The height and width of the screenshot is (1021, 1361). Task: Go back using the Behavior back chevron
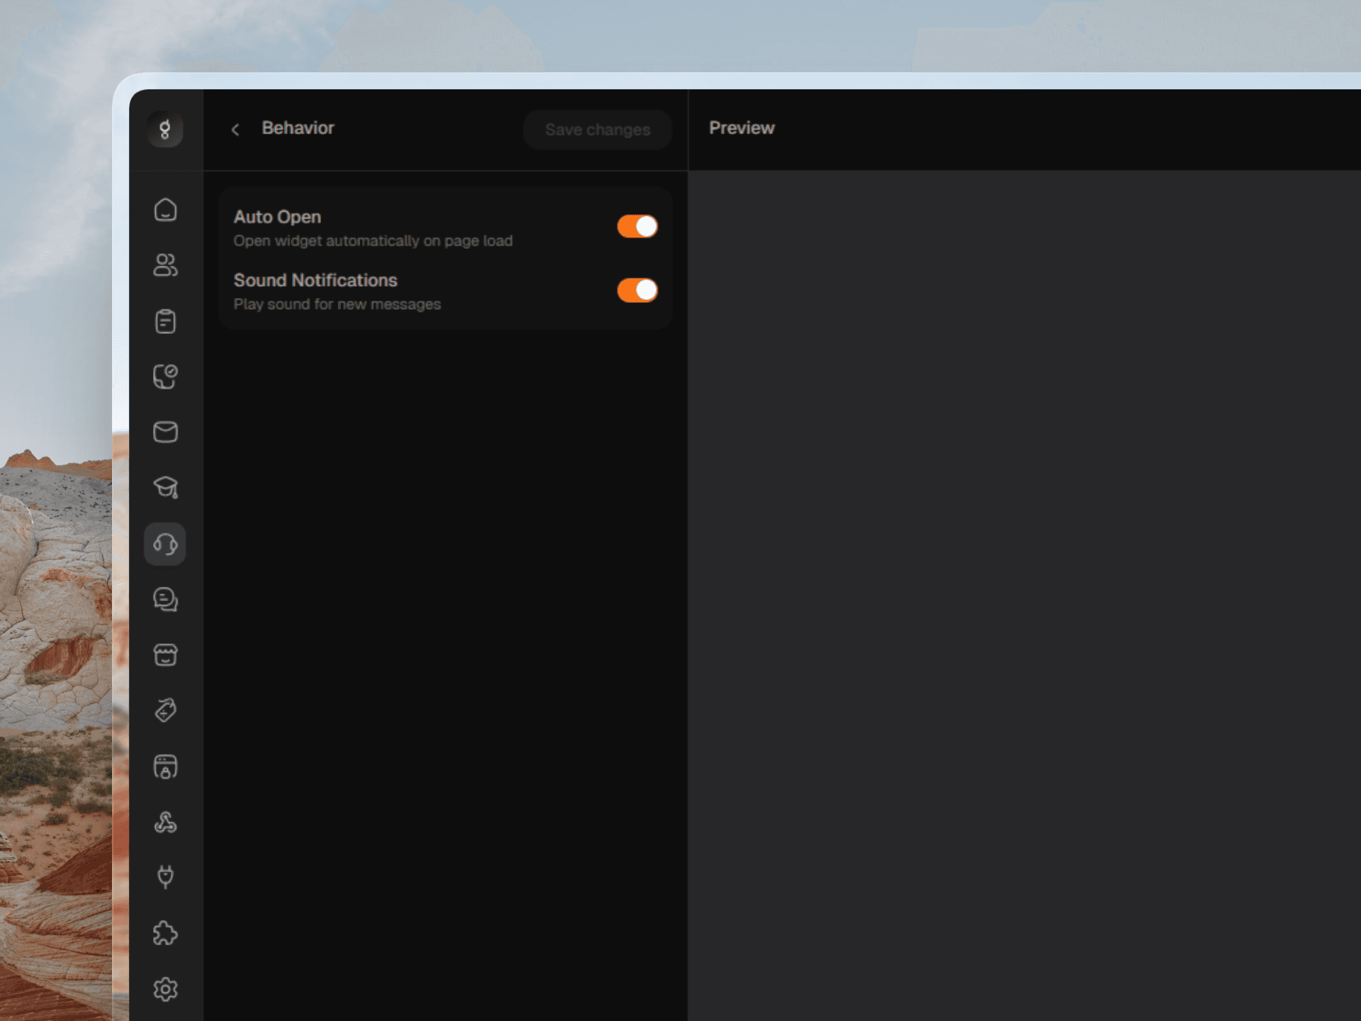tap(235, 130)
